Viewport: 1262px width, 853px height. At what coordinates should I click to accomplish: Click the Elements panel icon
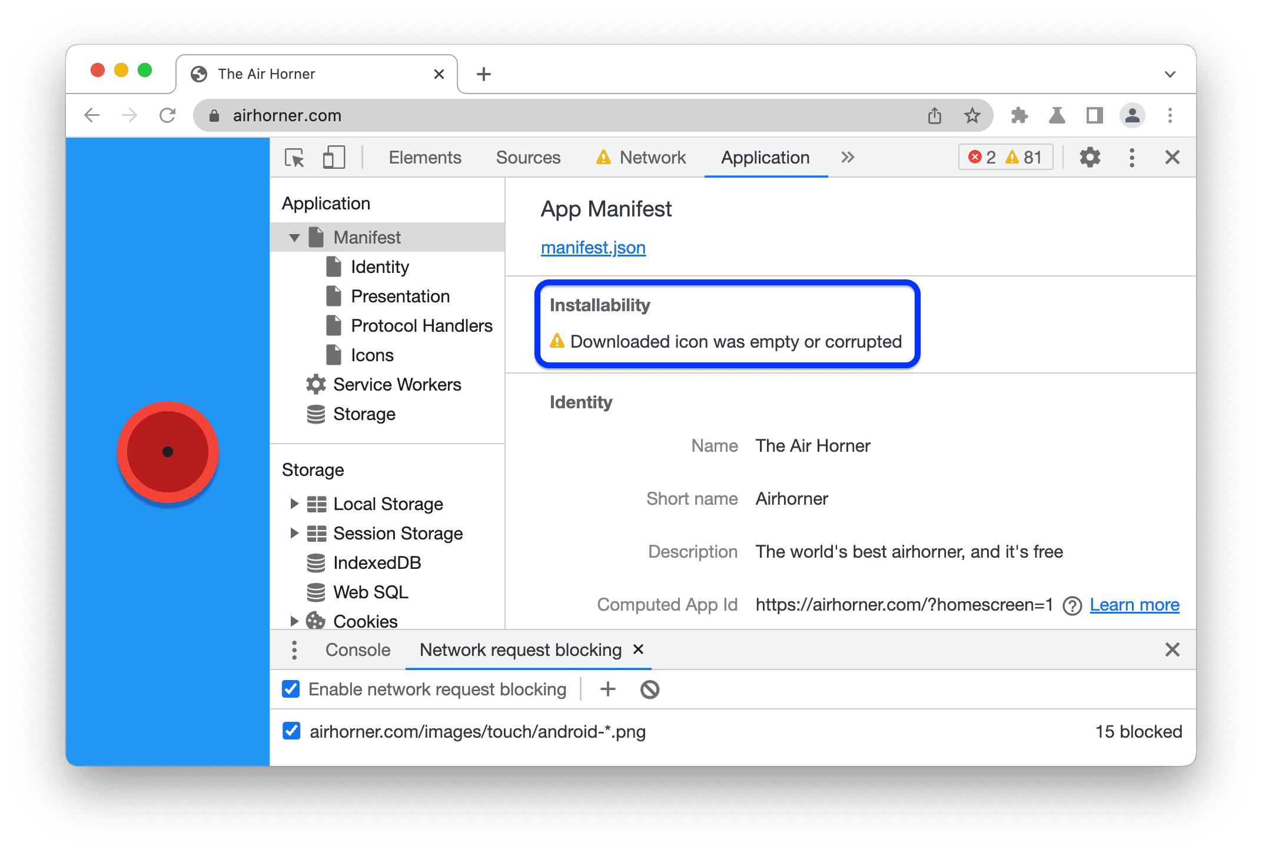pyautogui.click(x=425, y=157)
